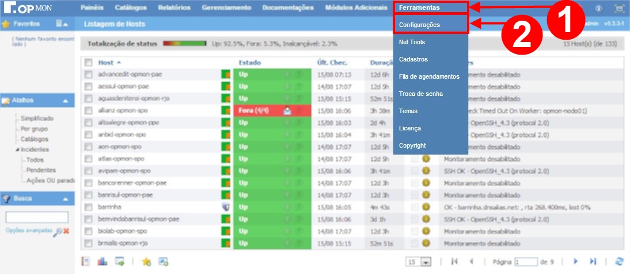Collapse the Atalhos panel

tap(66, 101)
